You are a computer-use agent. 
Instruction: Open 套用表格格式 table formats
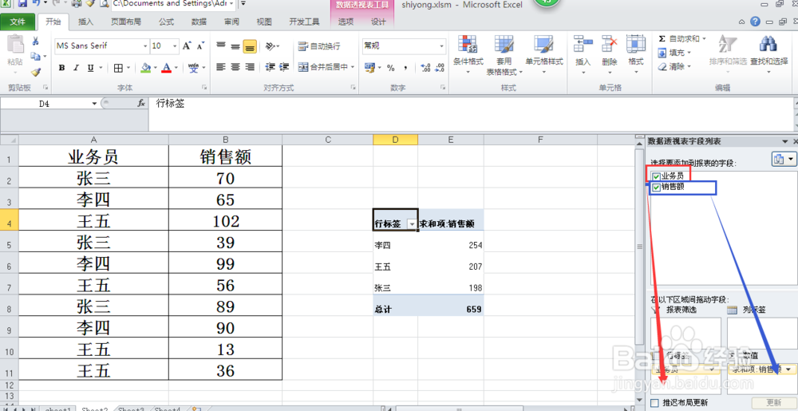tap(504, 55)
